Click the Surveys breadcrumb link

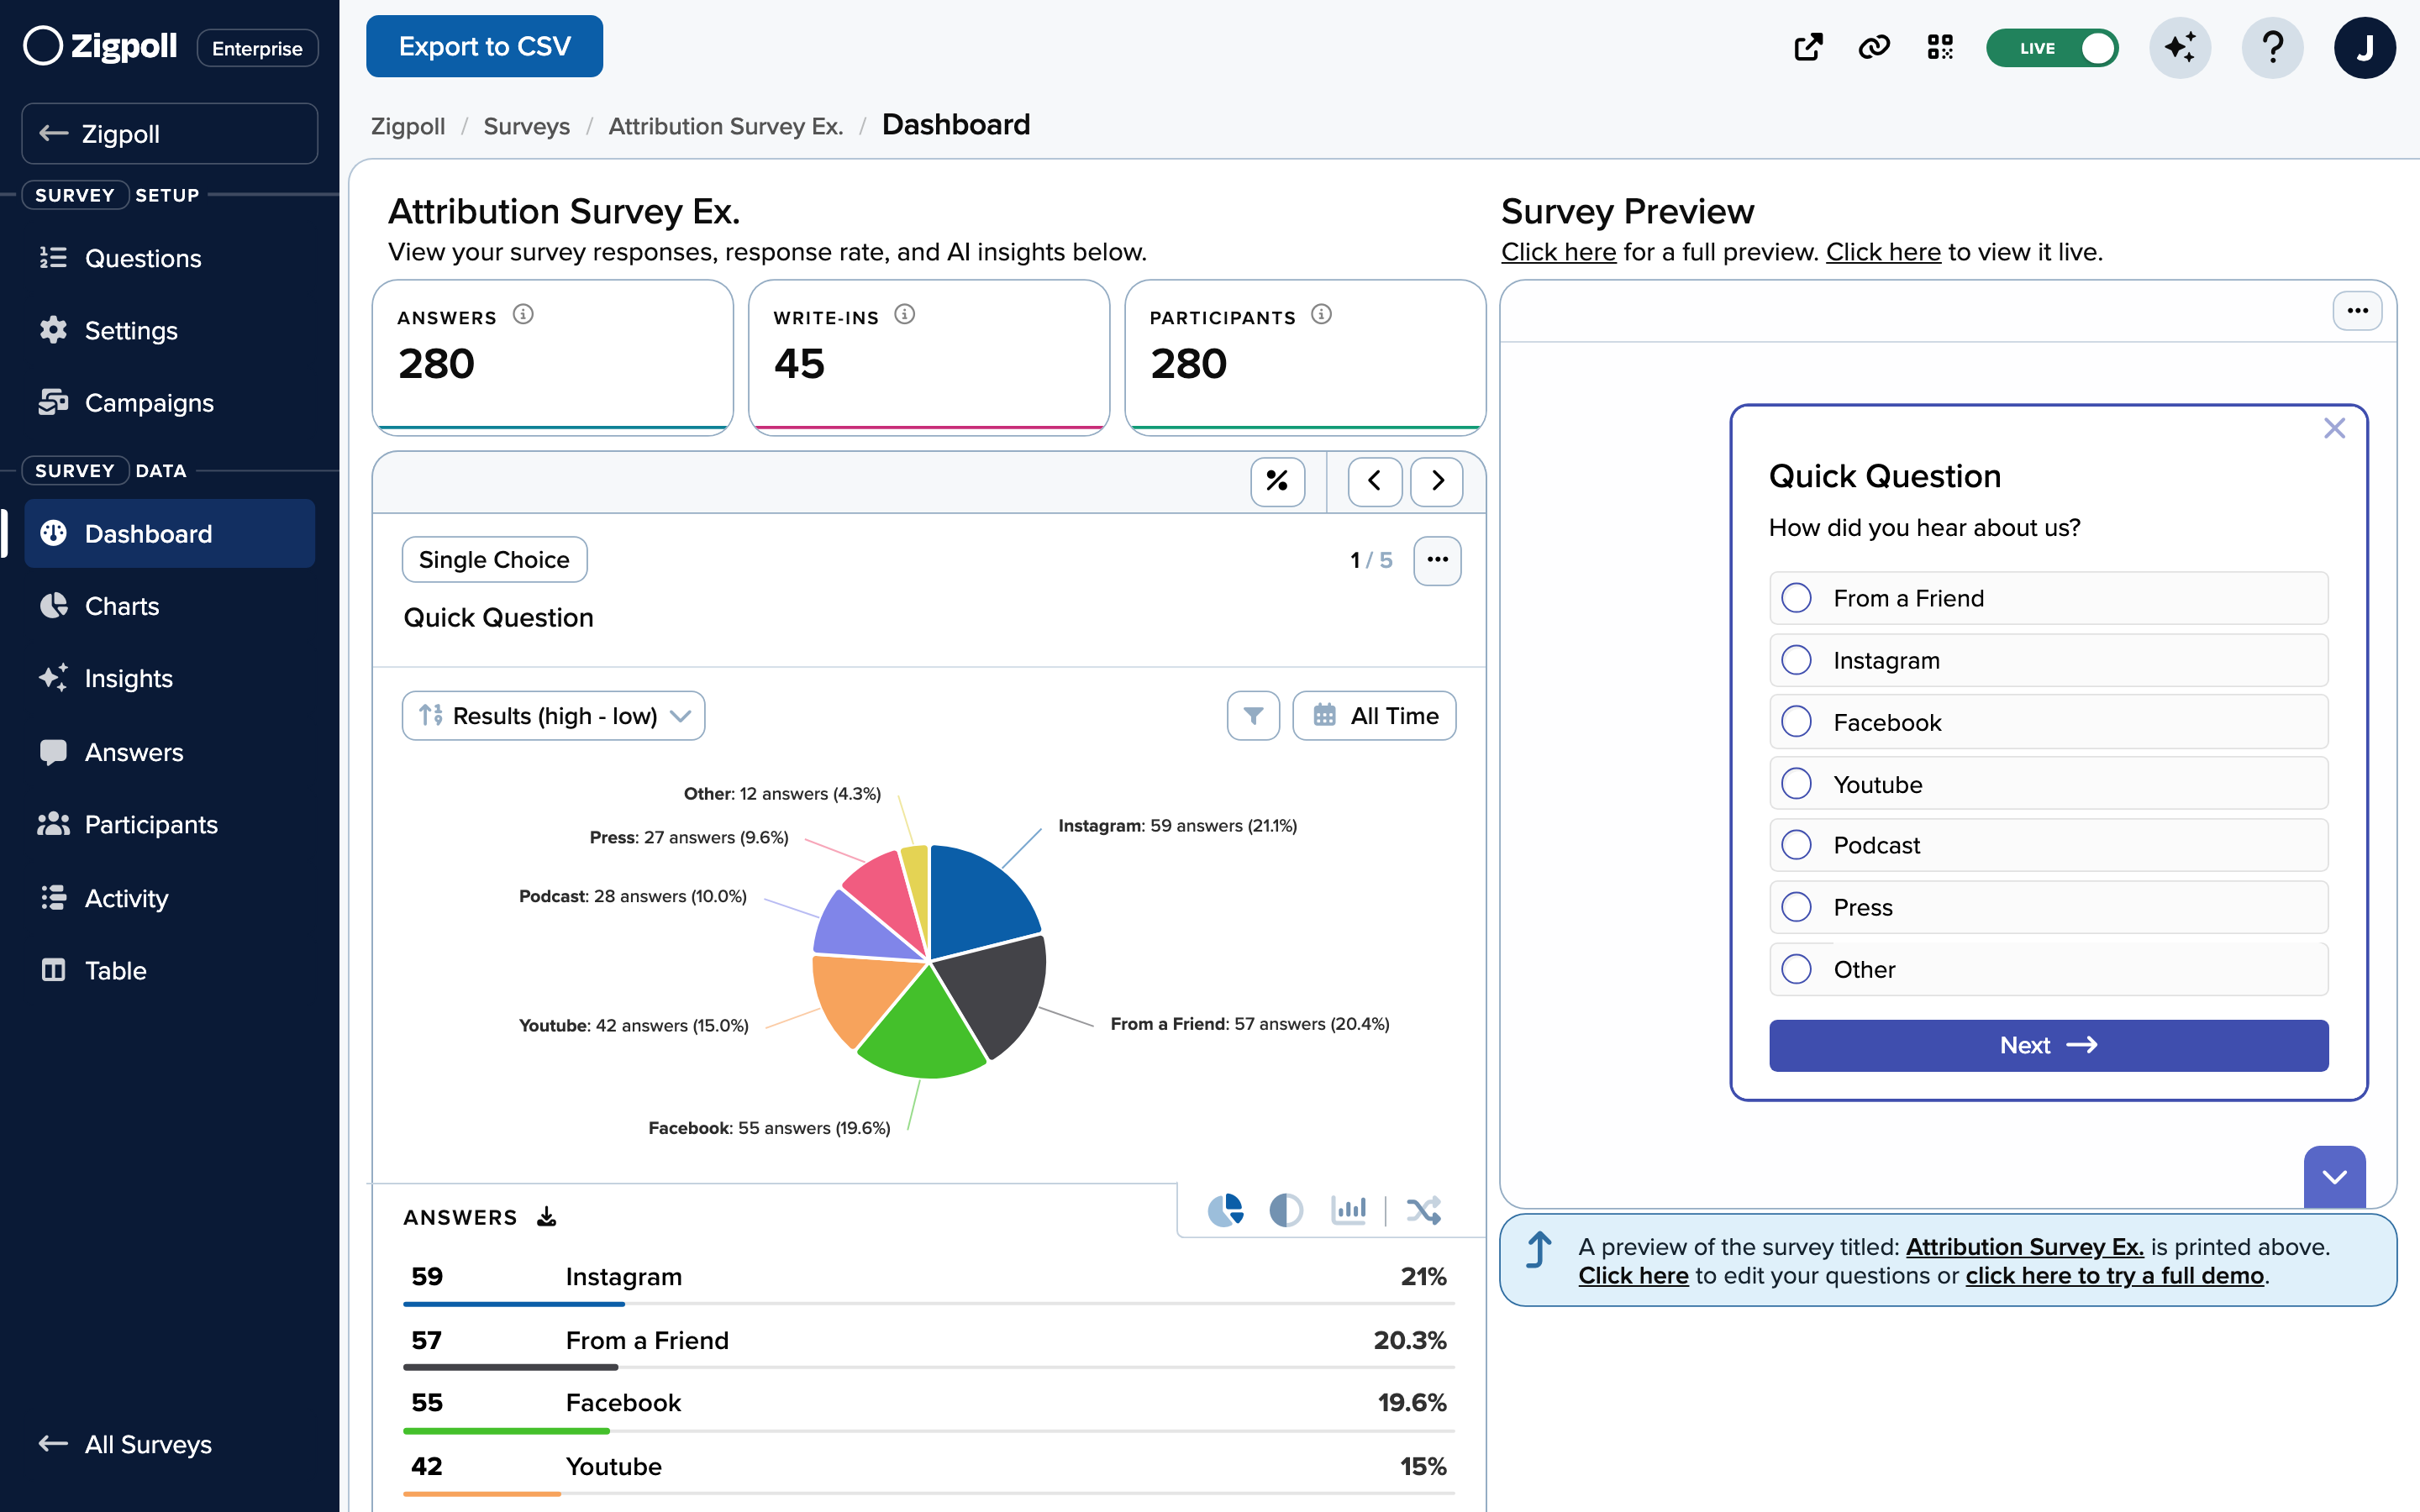[526, 126]
